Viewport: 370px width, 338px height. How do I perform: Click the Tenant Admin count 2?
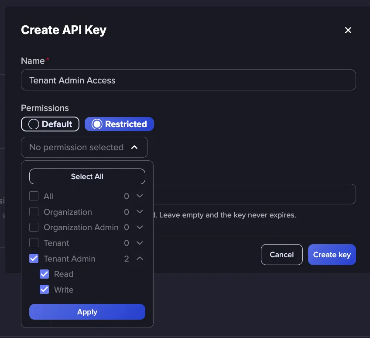coord(127,259)
